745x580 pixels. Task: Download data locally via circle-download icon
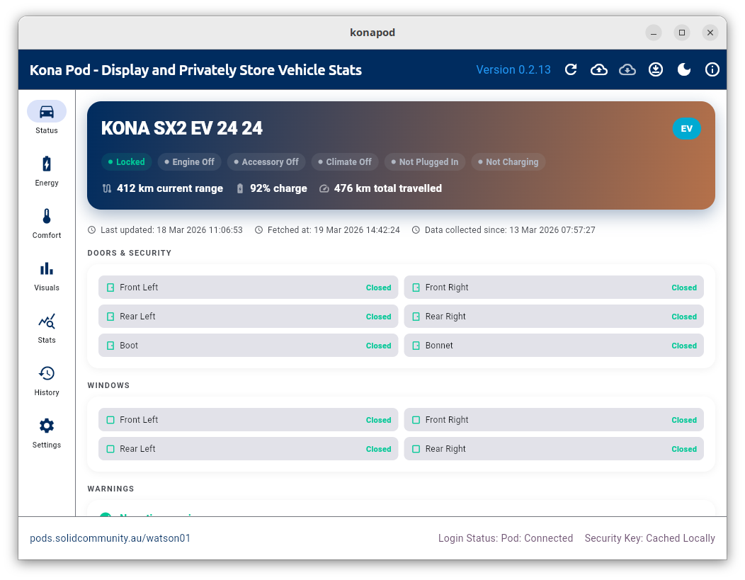point(656,69)
